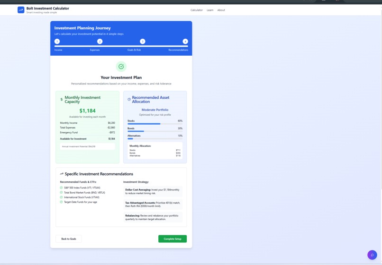This screenshot has width=382, height=265.
Task: Select step 2 circle in journey
Action: (x=100, y=41)
